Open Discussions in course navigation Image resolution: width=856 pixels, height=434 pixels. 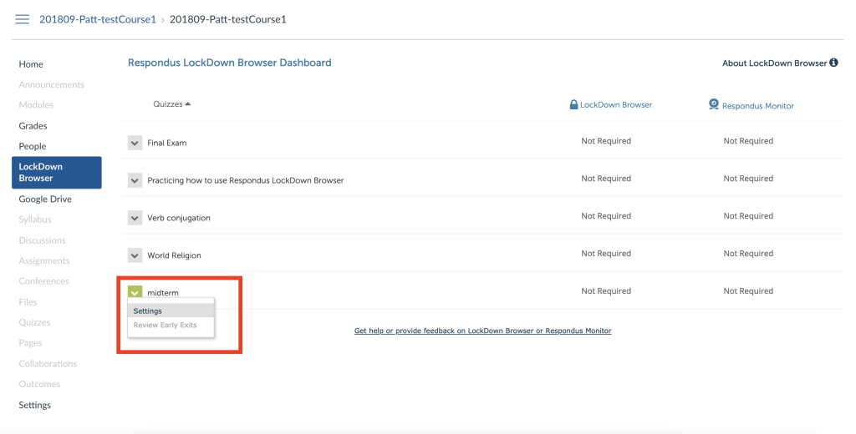click(42, 240)
